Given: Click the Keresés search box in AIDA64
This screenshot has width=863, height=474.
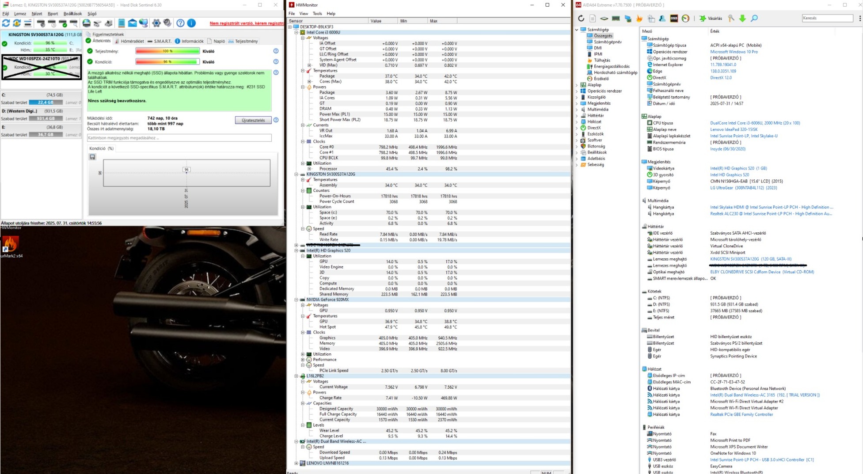Looking at the screenshot, I should (827, 18).
